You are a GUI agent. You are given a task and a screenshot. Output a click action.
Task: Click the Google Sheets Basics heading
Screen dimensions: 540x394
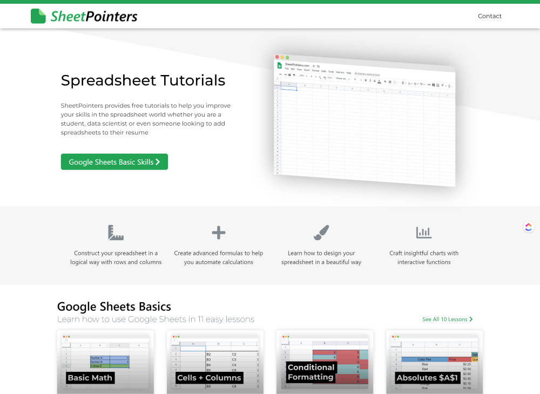point(114,307)
